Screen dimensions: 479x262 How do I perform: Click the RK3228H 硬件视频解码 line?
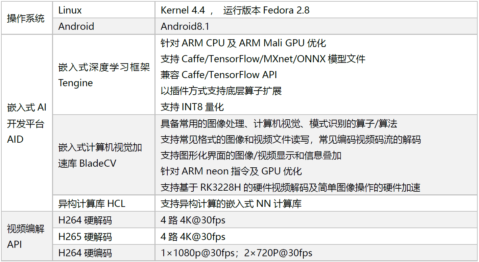[290, 187]
